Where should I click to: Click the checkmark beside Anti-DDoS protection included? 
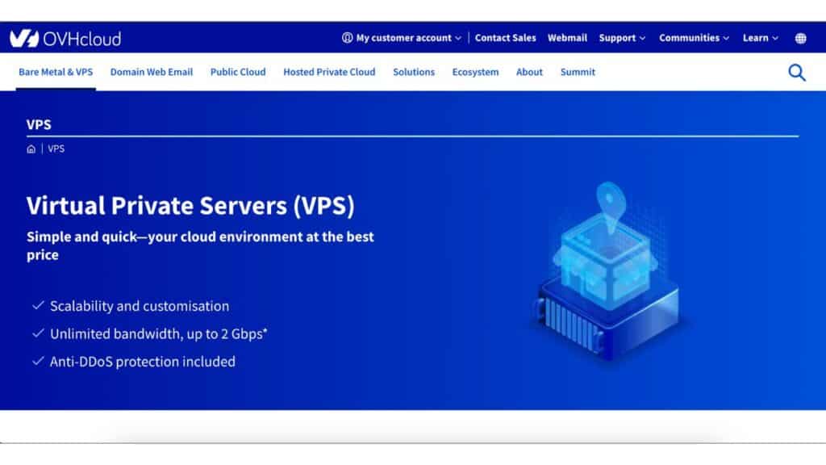pos(38,361)
